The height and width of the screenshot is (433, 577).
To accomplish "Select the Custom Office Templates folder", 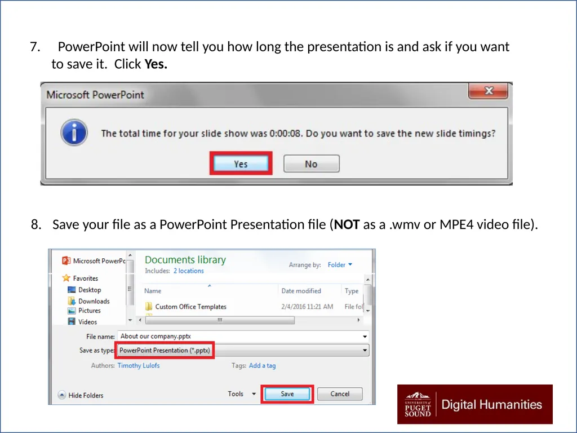I will 190,306.
